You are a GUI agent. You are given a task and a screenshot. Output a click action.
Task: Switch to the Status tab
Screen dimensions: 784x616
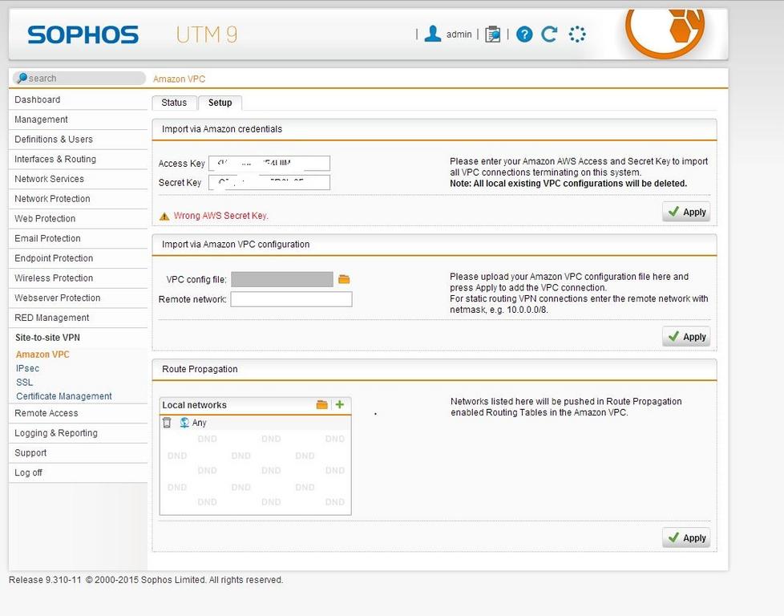[174, 103]
